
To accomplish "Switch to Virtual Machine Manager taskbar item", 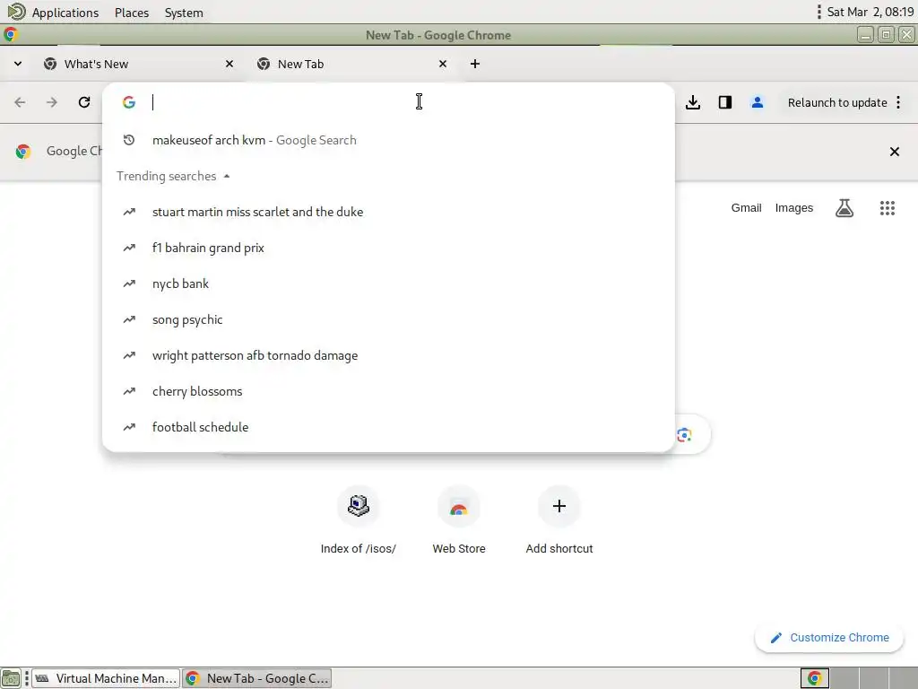I will 106,678.
